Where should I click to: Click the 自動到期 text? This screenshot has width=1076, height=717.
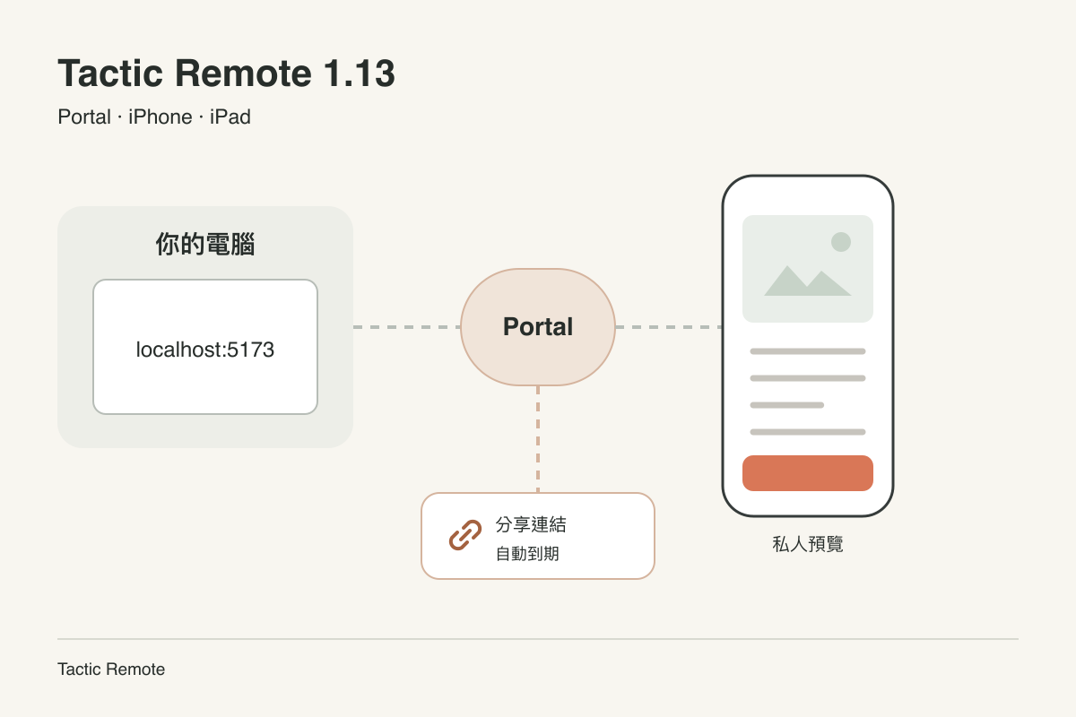click(527, 554)
